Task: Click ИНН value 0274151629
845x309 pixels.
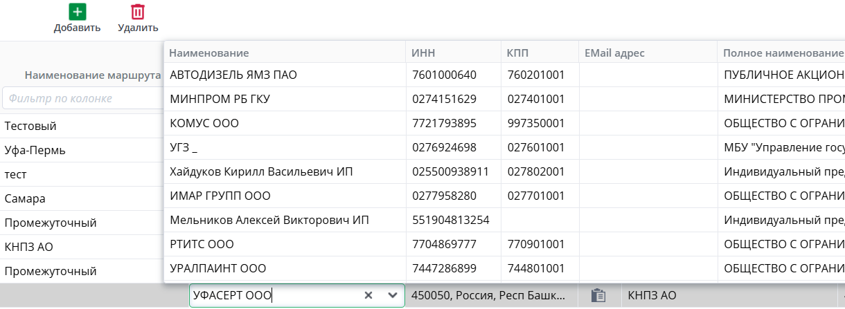Action: [x=444, y=99]
